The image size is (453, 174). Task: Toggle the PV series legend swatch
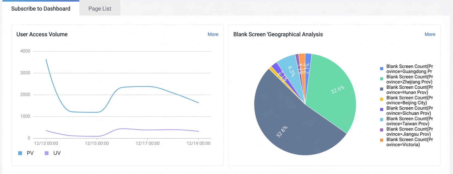click(20, 153)
